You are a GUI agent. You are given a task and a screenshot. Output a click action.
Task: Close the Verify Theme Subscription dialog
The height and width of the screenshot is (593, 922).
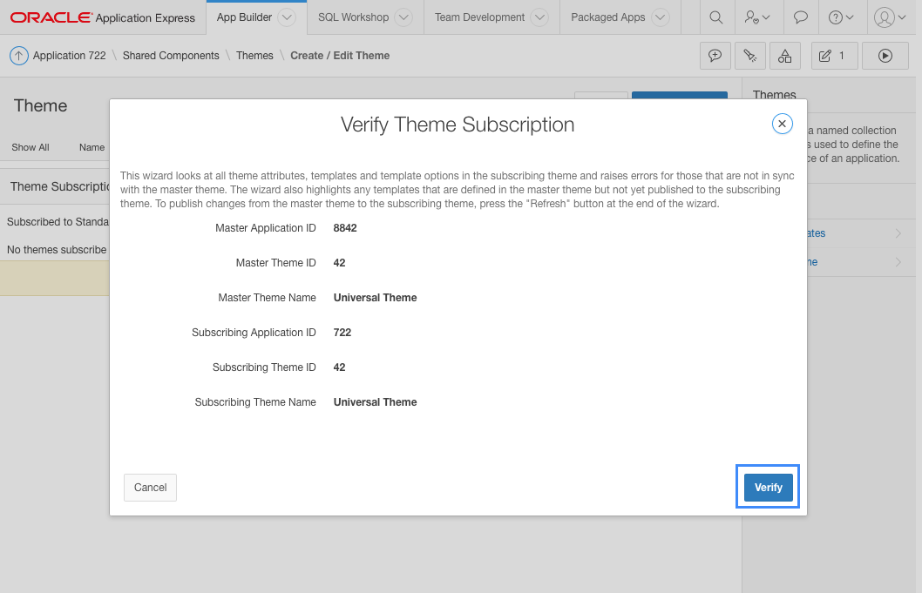click(x=782, y=124)
